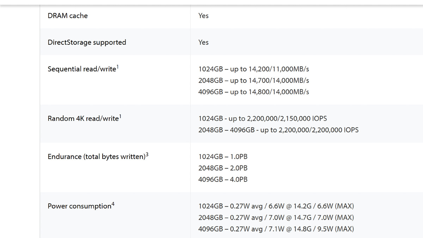Select the 1024GB 2,200,000/2,150,000 IOPS line
This screenshot has height=238, width=423.
[260, 118]
